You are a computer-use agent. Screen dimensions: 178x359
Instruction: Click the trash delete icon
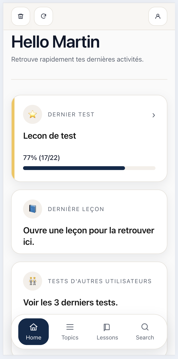(21, 16)
